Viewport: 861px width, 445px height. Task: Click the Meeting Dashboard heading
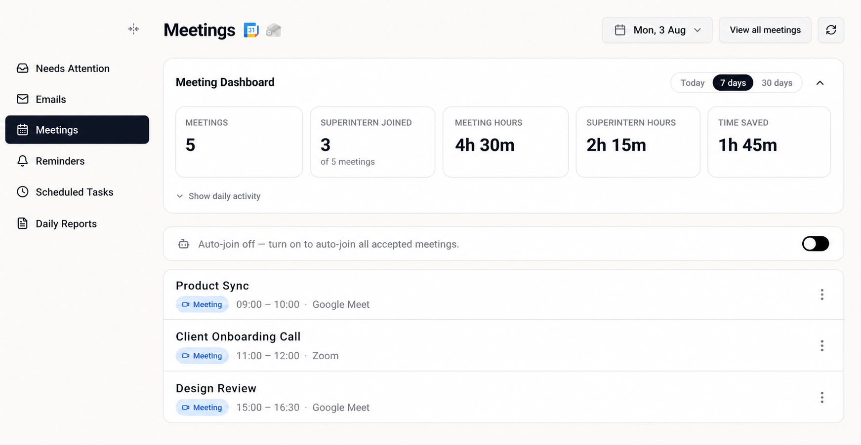tap(225, 82)
